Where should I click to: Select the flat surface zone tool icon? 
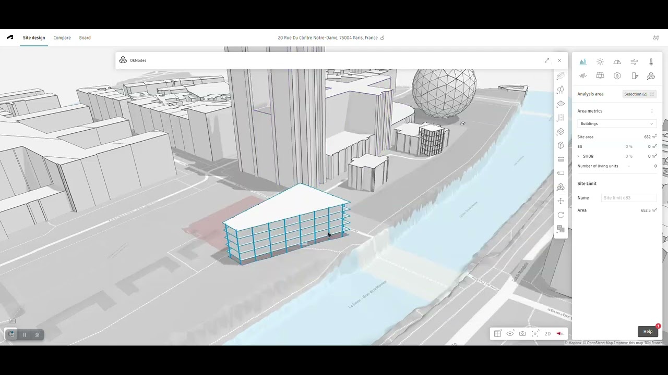560,104
